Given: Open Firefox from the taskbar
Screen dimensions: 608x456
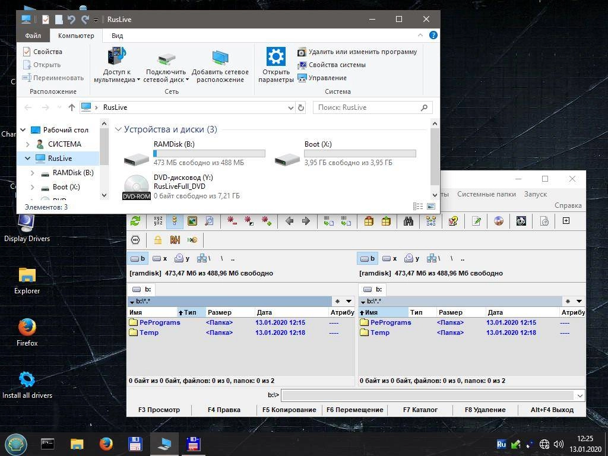Looking at the screenshot, I should (106, 444).
